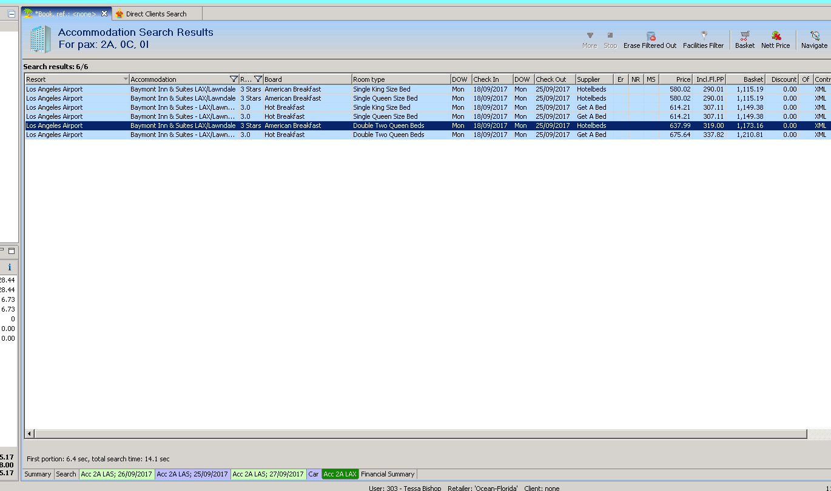831x491 pixels.
Task: Click the blue info icon in left panel
Action: pyautogui.click(x=9, y=267)
